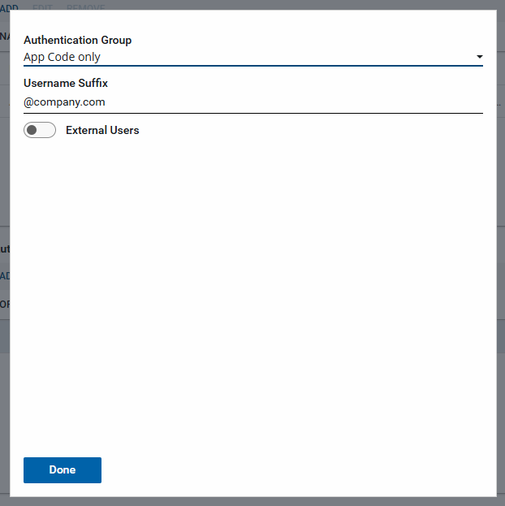Click the External Users label text
The width and height of the screenshot is (505, 506).
[x=102, y=130]
